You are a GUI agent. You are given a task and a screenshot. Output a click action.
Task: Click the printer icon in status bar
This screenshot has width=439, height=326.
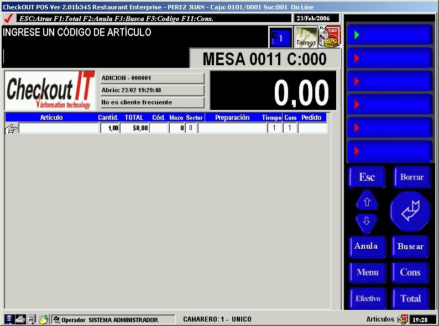20,319
